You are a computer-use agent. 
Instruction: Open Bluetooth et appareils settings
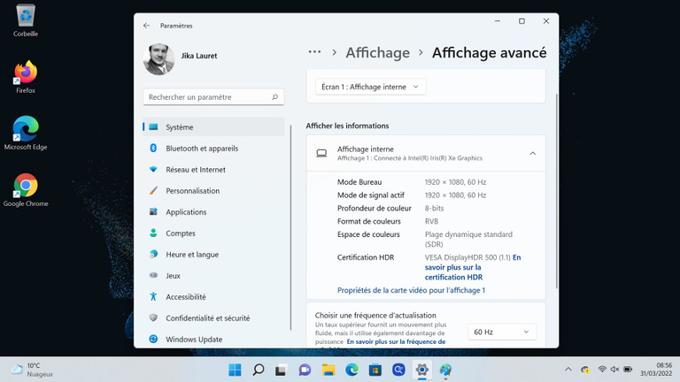pyautogui.click(x=213, y=149)
